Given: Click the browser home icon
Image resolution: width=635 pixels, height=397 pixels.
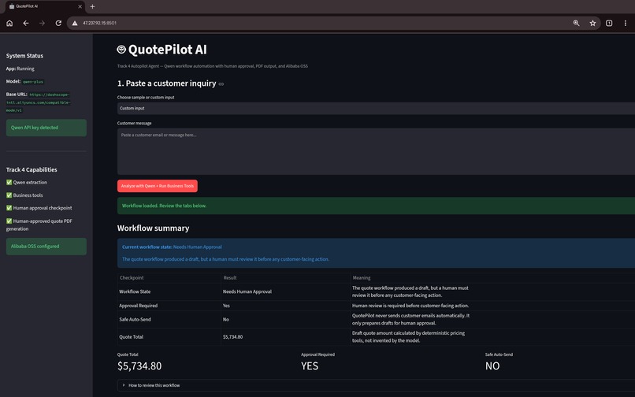Looking at the screenshot, I should 9,23.
